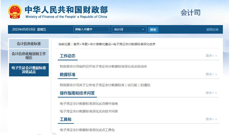Open the 会计信息化规划和工作规范 sidebar tab

[x=29, y=55]
